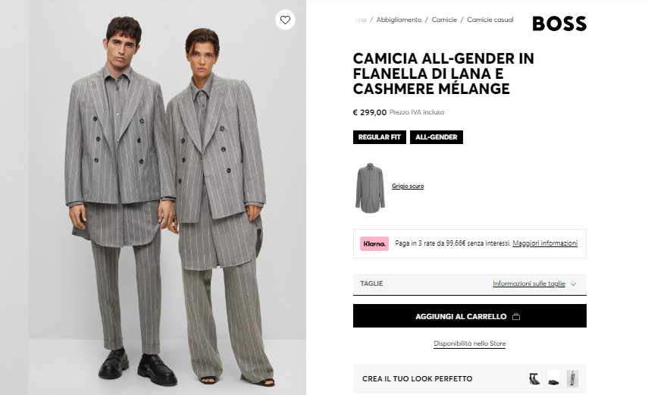Click the heart wishlist icon
This screenshot has height=395, width=648.
[x=285, y=20]
